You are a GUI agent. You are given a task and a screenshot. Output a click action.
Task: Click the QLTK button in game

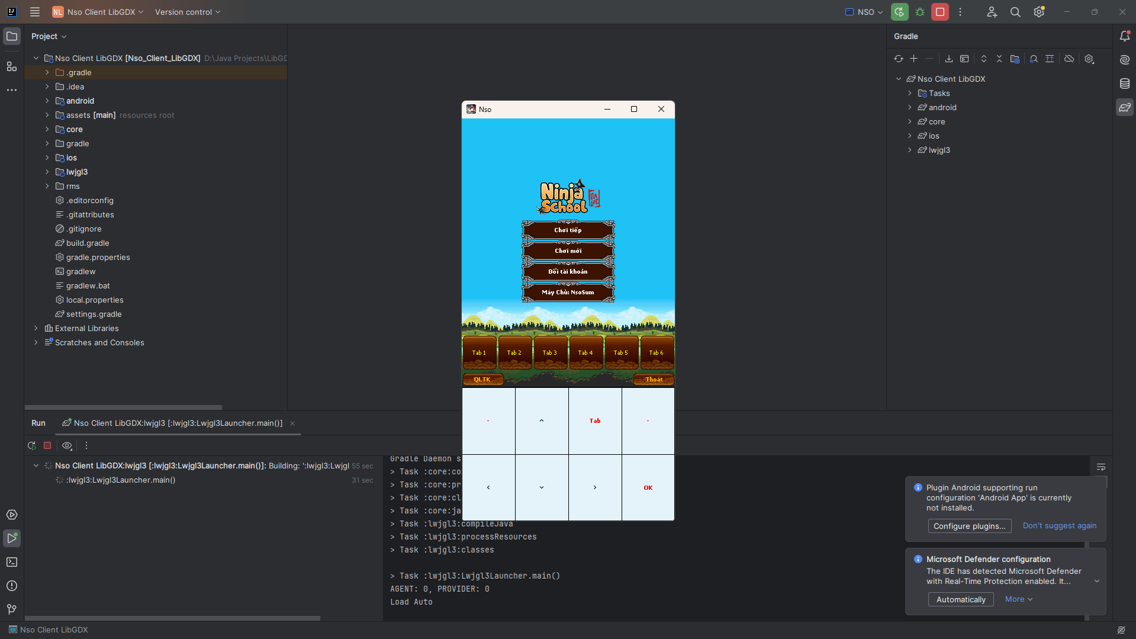(x=482, y=379)
